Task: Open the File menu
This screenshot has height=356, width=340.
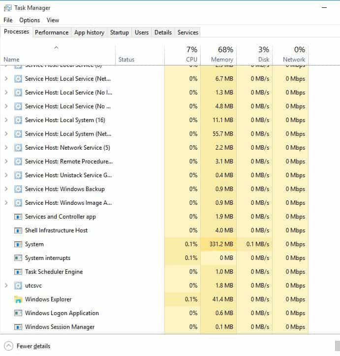Action: pyautogui.click(x=8, y=20)
